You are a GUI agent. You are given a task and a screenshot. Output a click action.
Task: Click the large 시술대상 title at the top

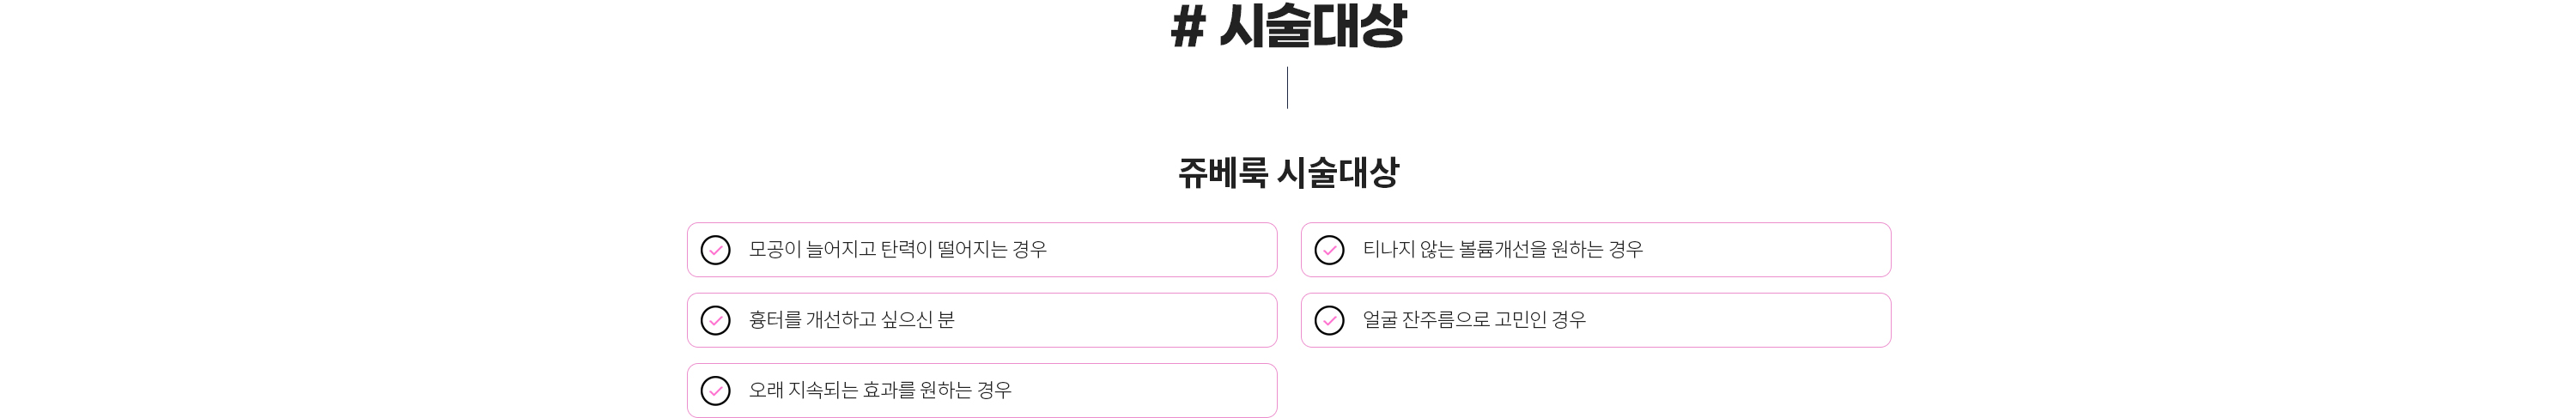point(1312,27)
